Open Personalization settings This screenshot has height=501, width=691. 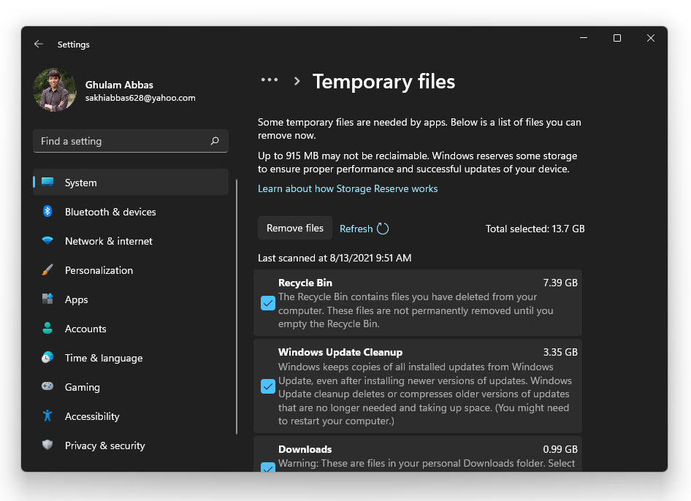131,269
